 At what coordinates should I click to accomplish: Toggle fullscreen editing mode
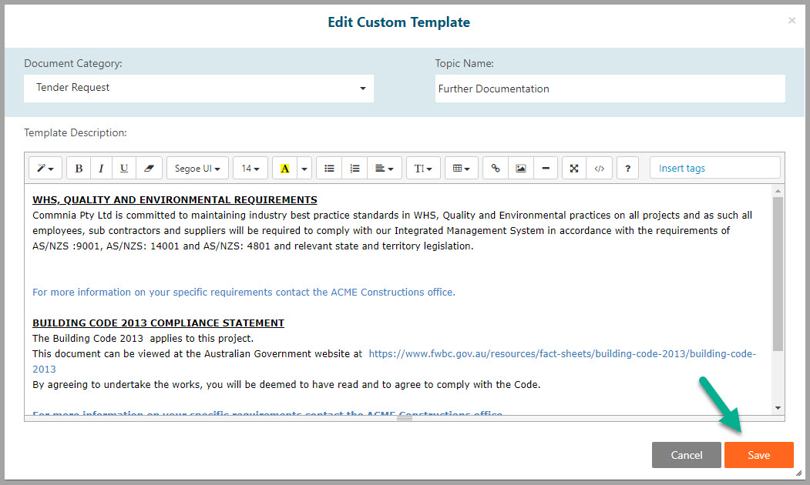(x=573, y=168)
